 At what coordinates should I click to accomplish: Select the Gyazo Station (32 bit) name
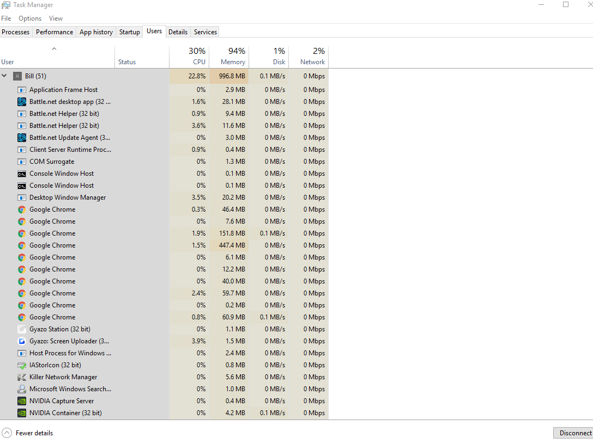(60, 329)
